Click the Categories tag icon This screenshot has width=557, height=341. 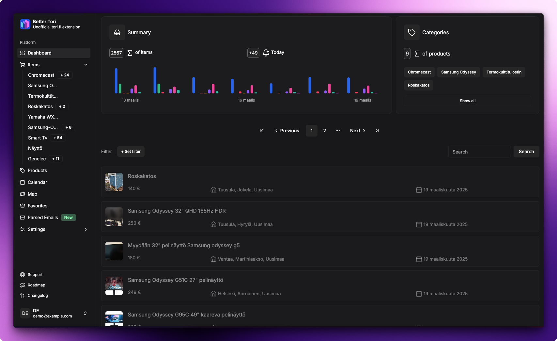coord(412,32)
